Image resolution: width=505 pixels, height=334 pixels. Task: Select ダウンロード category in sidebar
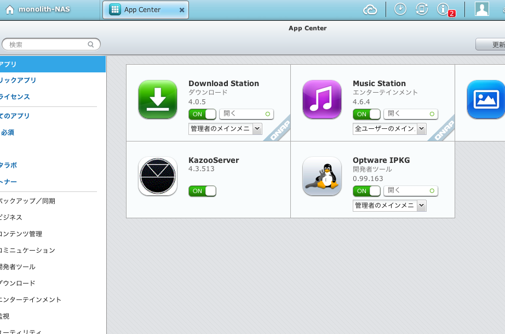(18, 283)
